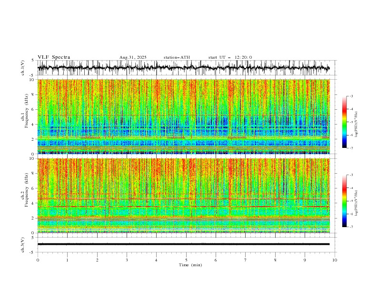Click the 'Time (min)' axis label
Image resolution: width=377 pixels, height=292 pixels.
point(190,265)
